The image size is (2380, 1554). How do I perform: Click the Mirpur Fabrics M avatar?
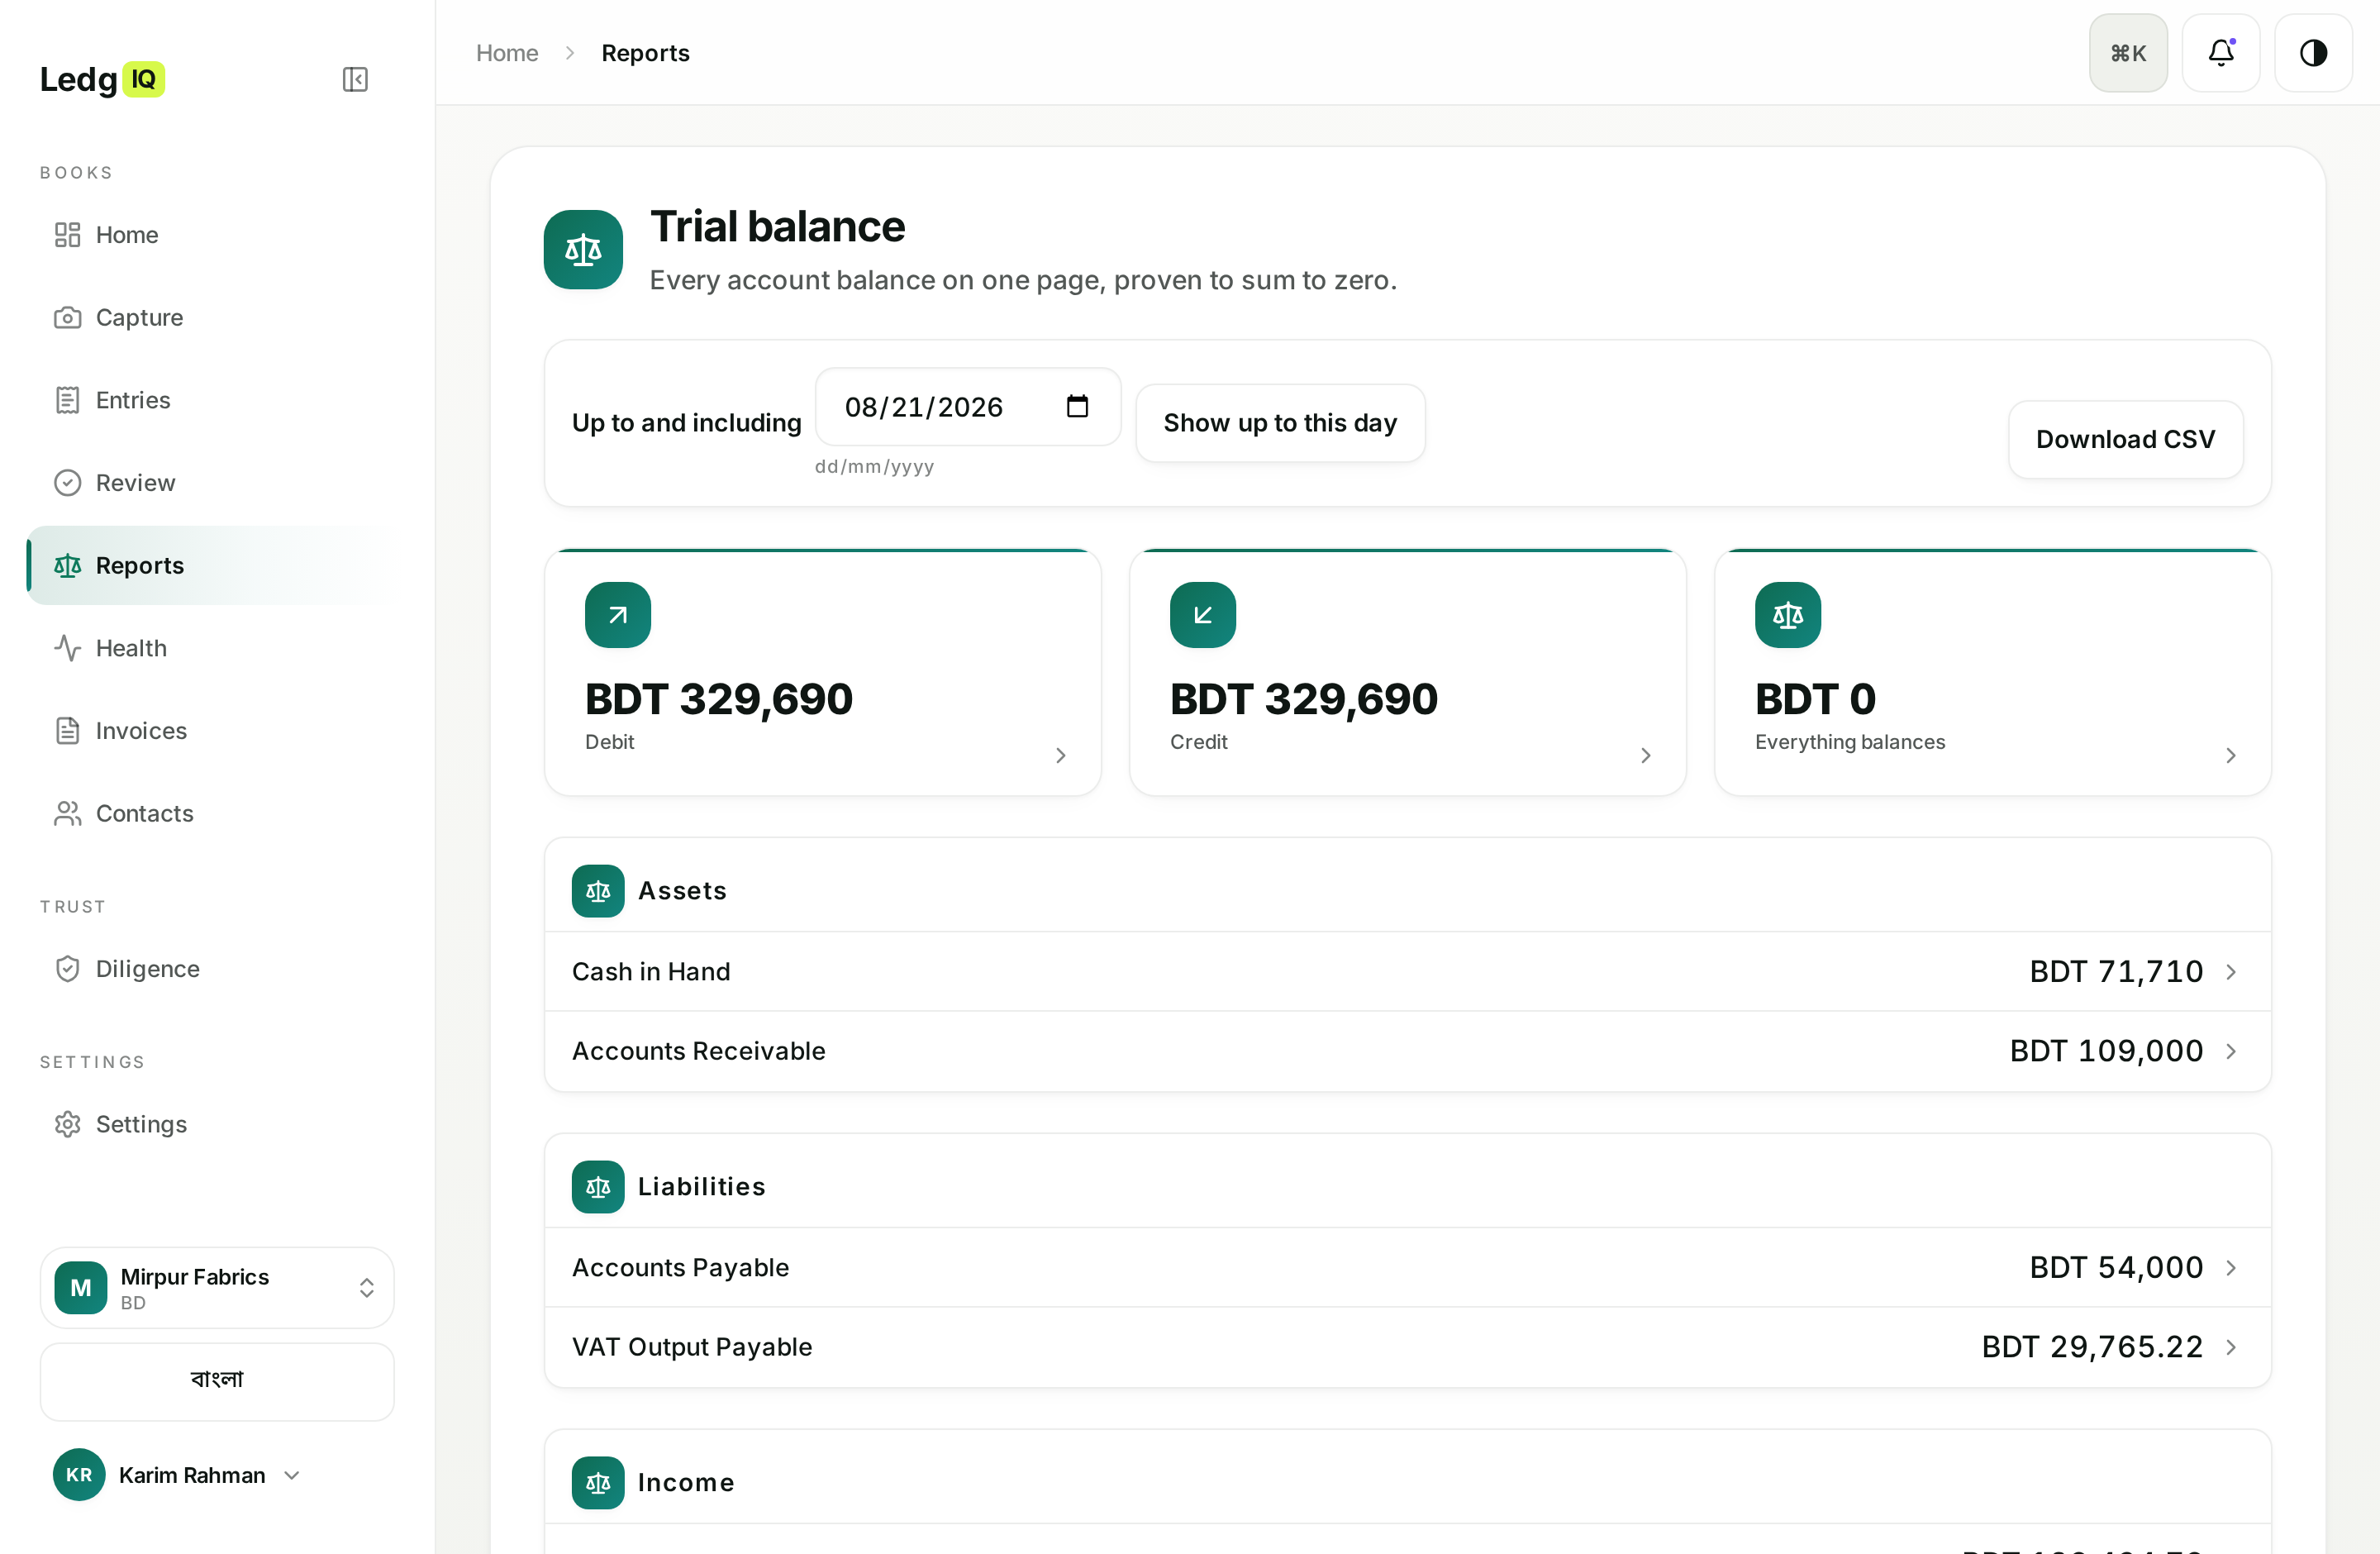(x=81, y=1288)
